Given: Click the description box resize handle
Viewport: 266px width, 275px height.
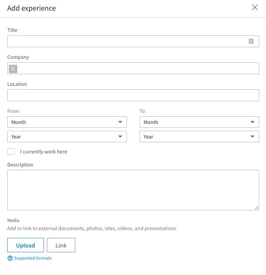Looking at the screenshot, I should [256, 207].
